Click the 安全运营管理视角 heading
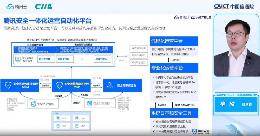The height and width of the screenshot is (136, 260). tap(83, 45)
